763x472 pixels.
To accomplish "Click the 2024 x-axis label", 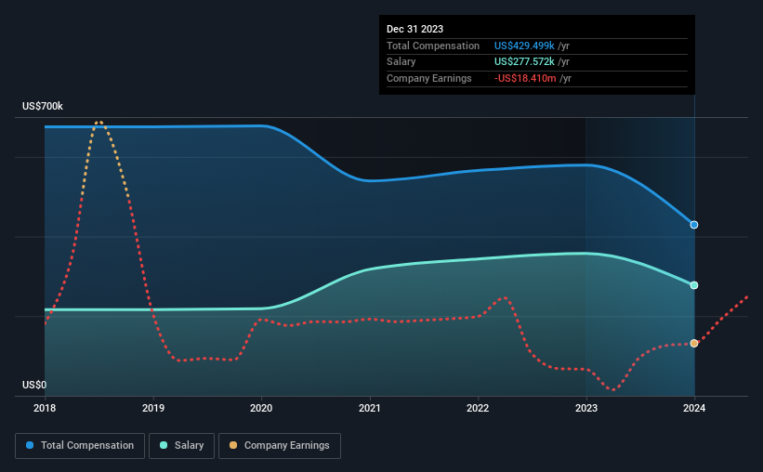I will point(694,408).
